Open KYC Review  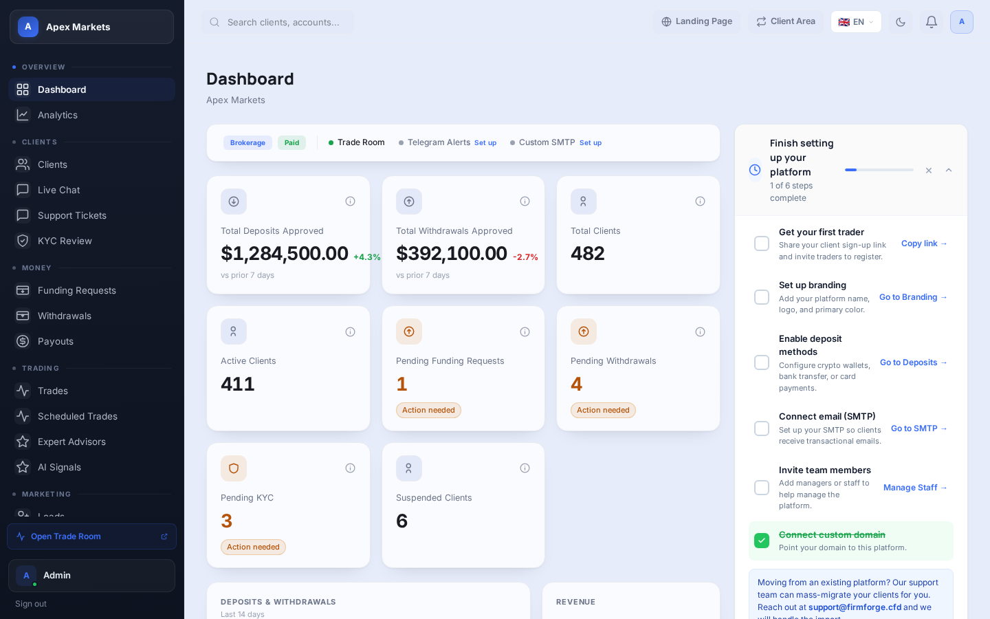(91, 241)
